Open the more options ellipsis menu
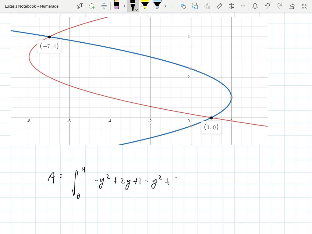 pyautogui.click(x=243, y=6)
